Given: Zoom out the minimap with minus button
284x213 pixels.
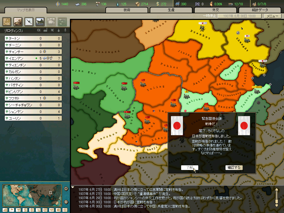Looking at the screenshot, I should pos(66,202).
